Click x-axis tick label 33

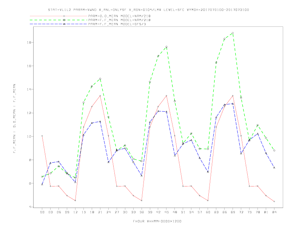pos(133,212)
